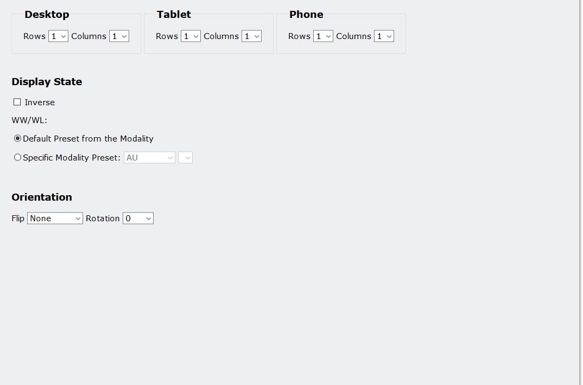Image resolution: width=583 pixels, height=385 pixels.
Task: Open the empty dropdown beside AU
Action: 185,158
